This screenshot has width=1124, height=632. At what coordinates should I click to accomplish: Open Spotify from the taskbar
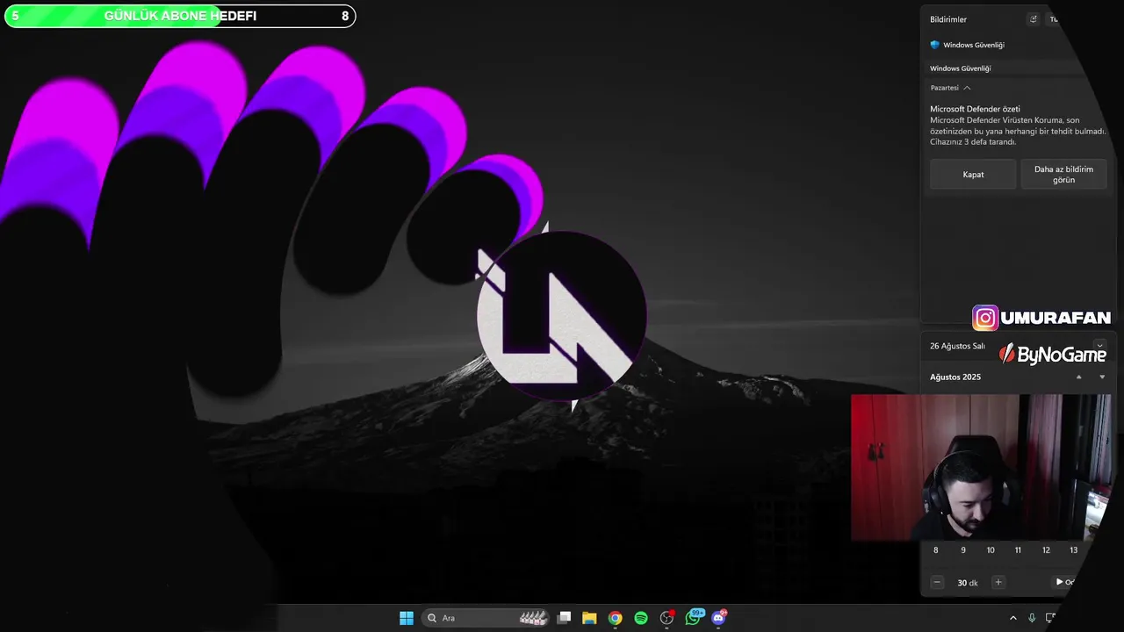(641, 618)
